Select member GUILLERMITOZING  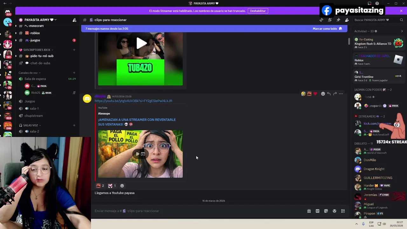point(378,178)
